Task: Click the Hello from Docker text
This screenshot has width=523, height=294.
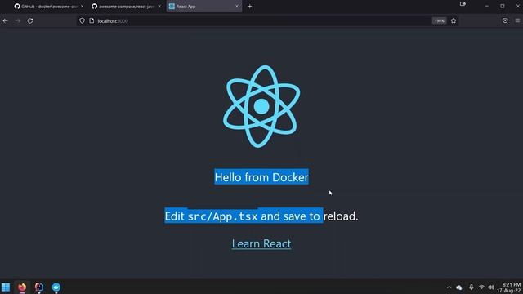Action: point(261,177)
